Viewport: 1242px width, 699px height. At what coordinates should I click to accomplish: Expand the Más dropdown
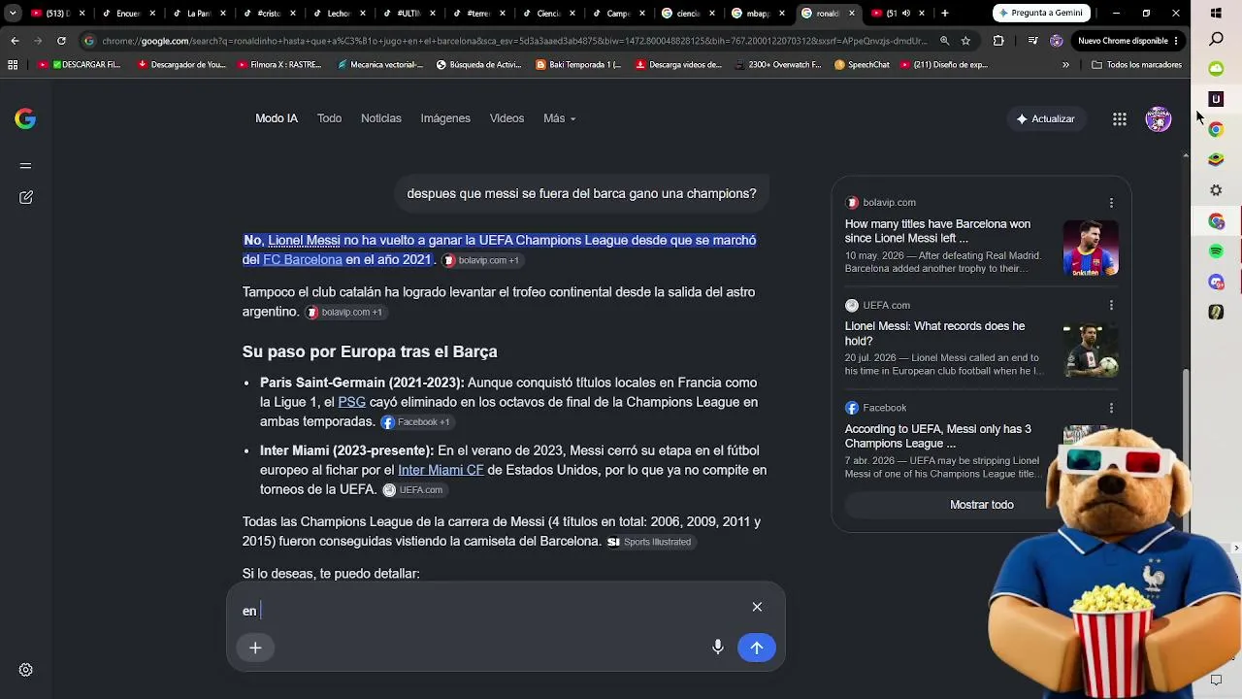560,118
